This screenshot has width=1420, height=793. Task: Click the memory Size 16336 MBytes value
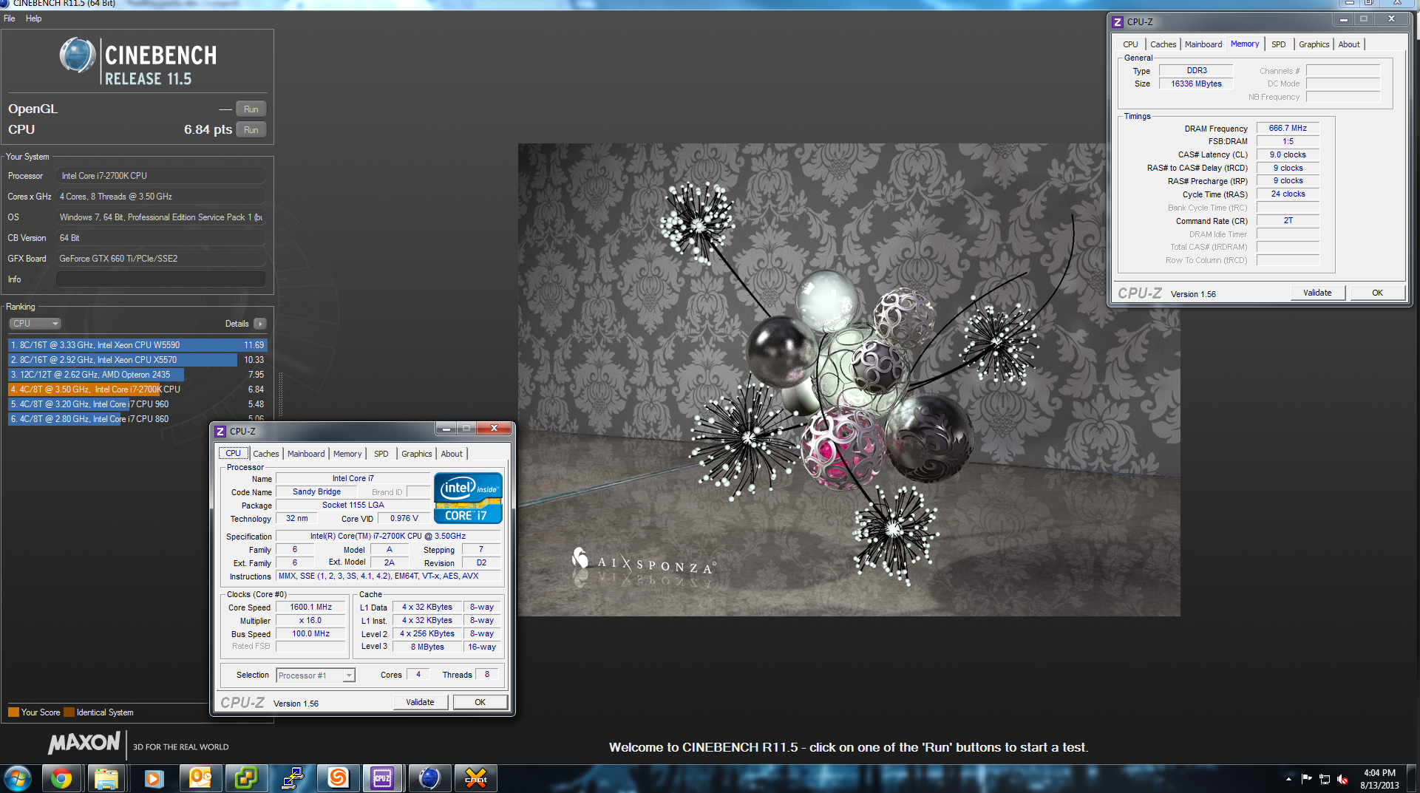tap(1196, 84)
